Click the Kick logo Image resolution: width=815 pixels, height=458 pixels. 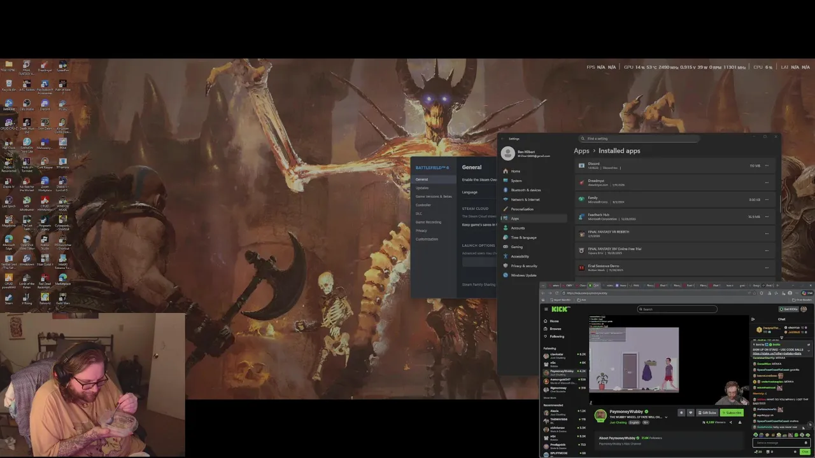(561, 309)
